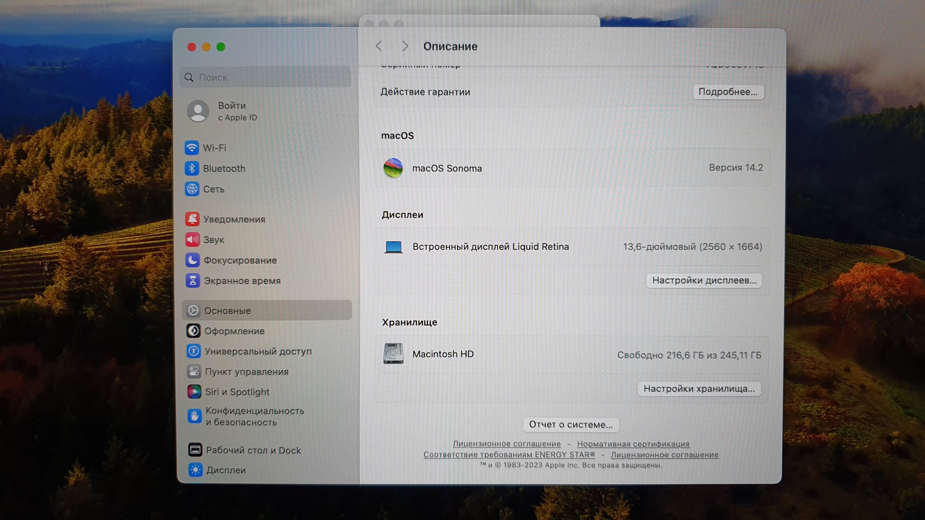Open Уведомления bell icon
925x520 pixels.
pyautogui.click(x=192, y=219)
